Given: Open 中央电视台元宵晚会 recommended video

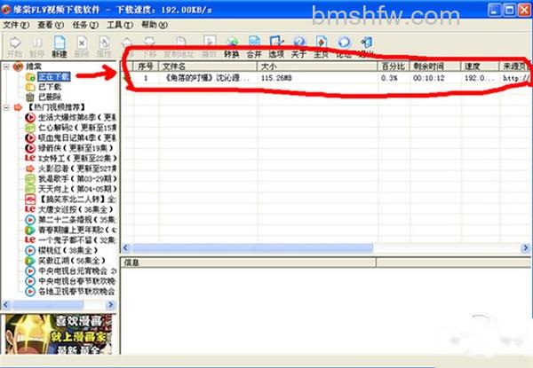Looking at the screenshot, I should coord(77,270).
